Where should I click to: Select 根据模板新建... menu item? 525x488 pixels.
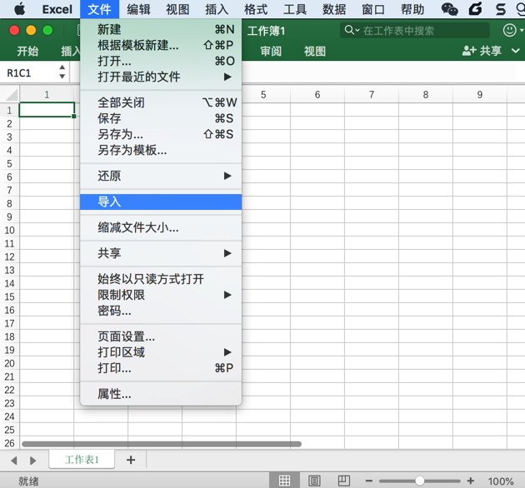click(161, 45)
